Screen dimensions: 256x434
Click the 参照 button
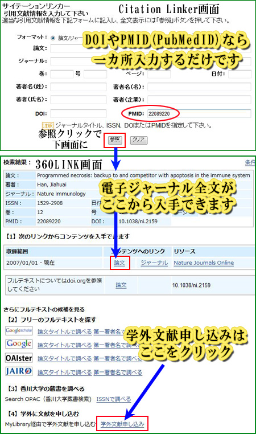point(115,140)
